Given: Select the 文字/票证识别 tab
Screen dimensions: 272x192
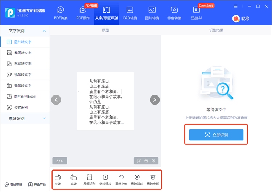Looking at the screenshot, I should [x=106, y=13].
